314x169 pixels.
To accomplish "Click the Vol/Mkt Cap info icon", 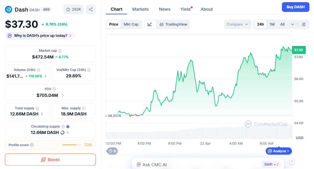I will click(89, 70).
